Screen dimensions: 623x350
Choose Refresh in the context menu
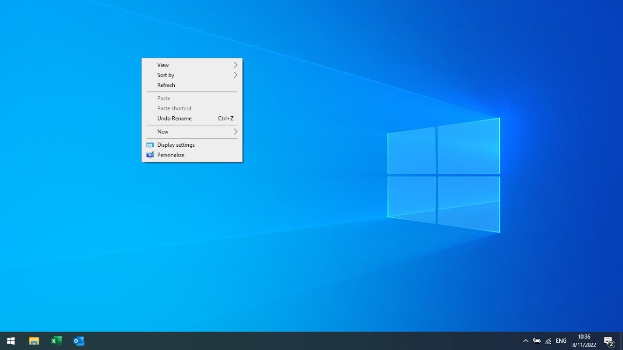point(192,85)
